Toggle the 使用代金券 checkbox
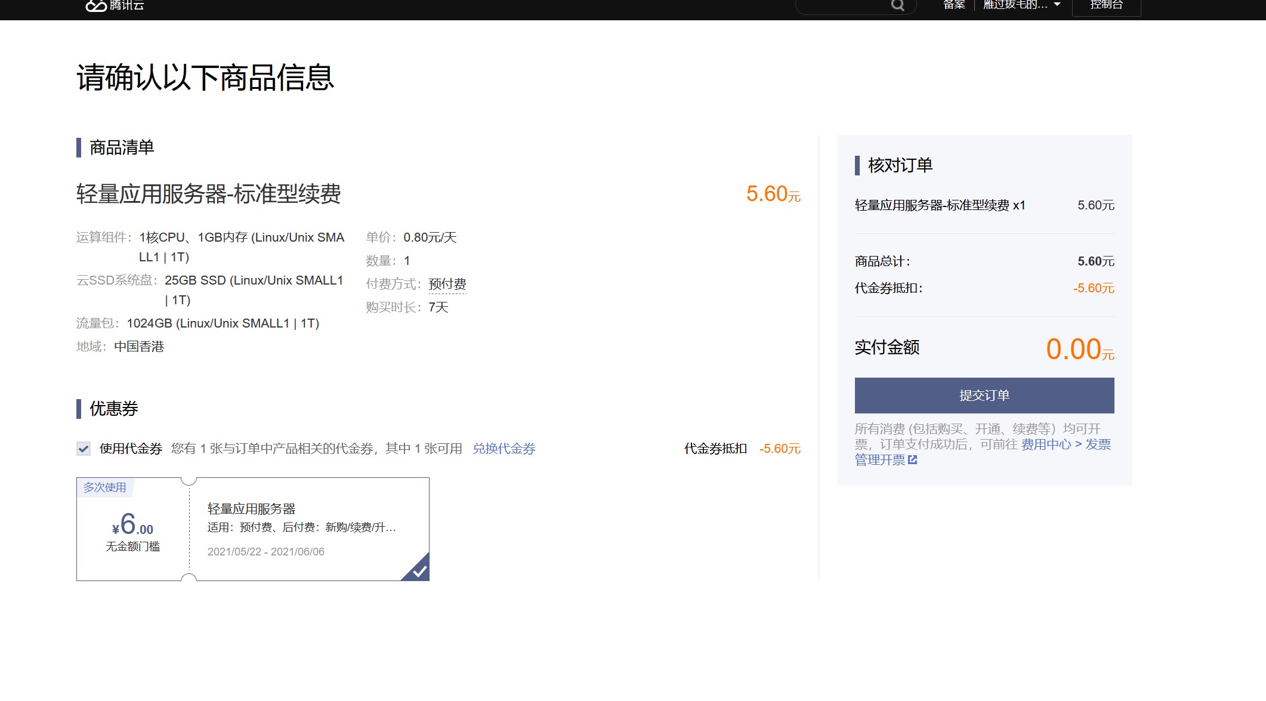 (x=84, y=449)
